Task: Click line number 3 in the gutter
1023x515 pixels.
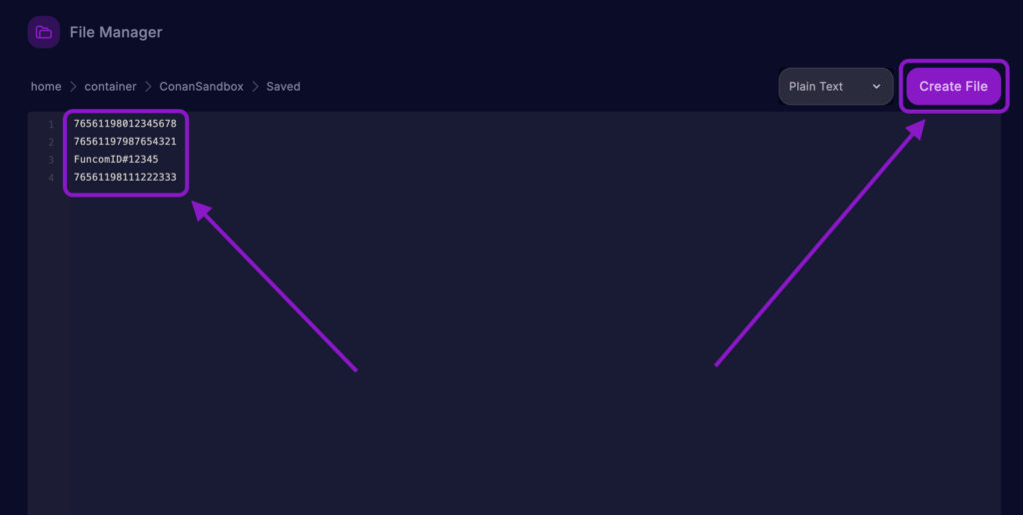Action: [51, 160]
